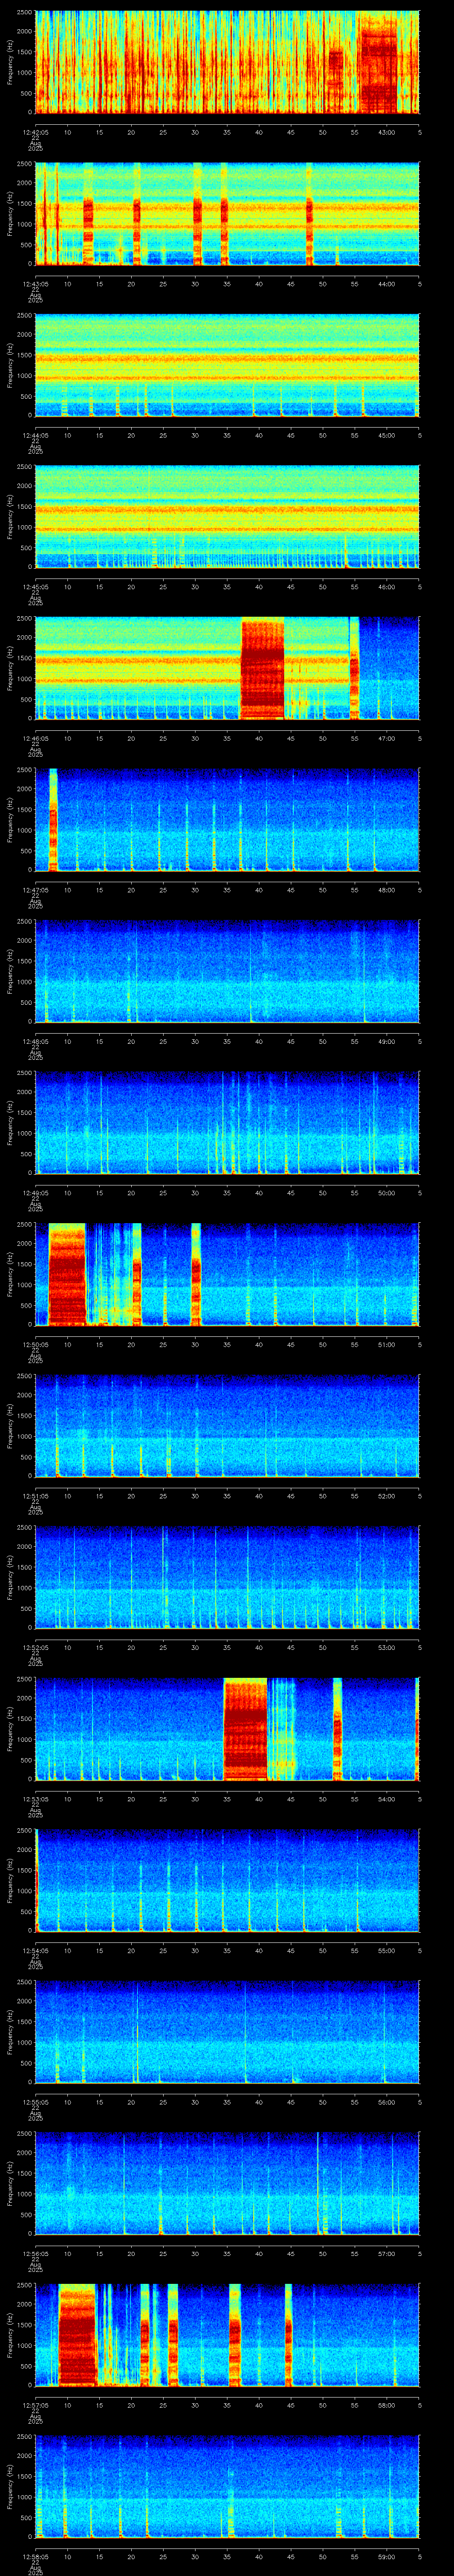454x2576 pixels.
Task: Click the 12:51:05 time label
Action: click(x=36, y=1496)
